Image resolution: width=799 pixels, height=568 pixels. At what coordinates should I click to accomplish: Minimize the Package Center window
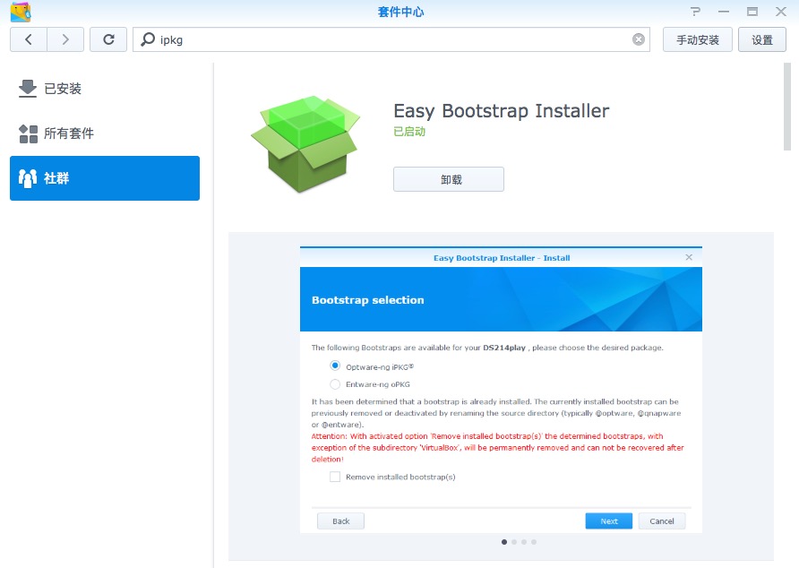[724, 12]
